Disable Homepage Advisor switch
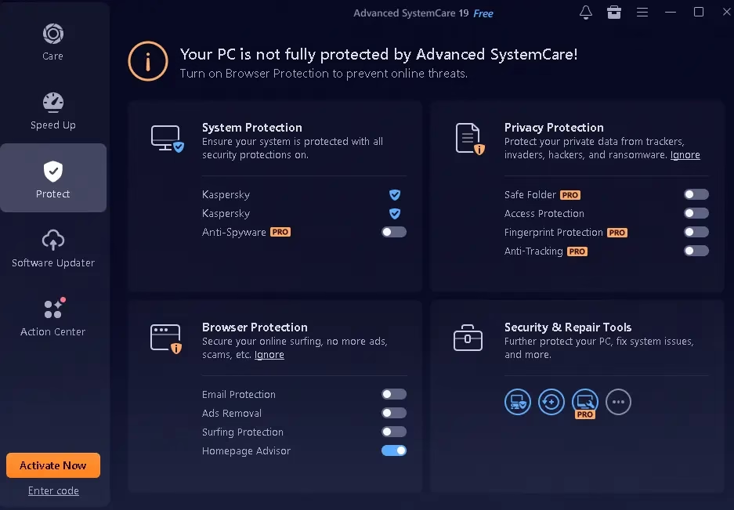Screen dimensions: 734x510 (x=394, y=450)
